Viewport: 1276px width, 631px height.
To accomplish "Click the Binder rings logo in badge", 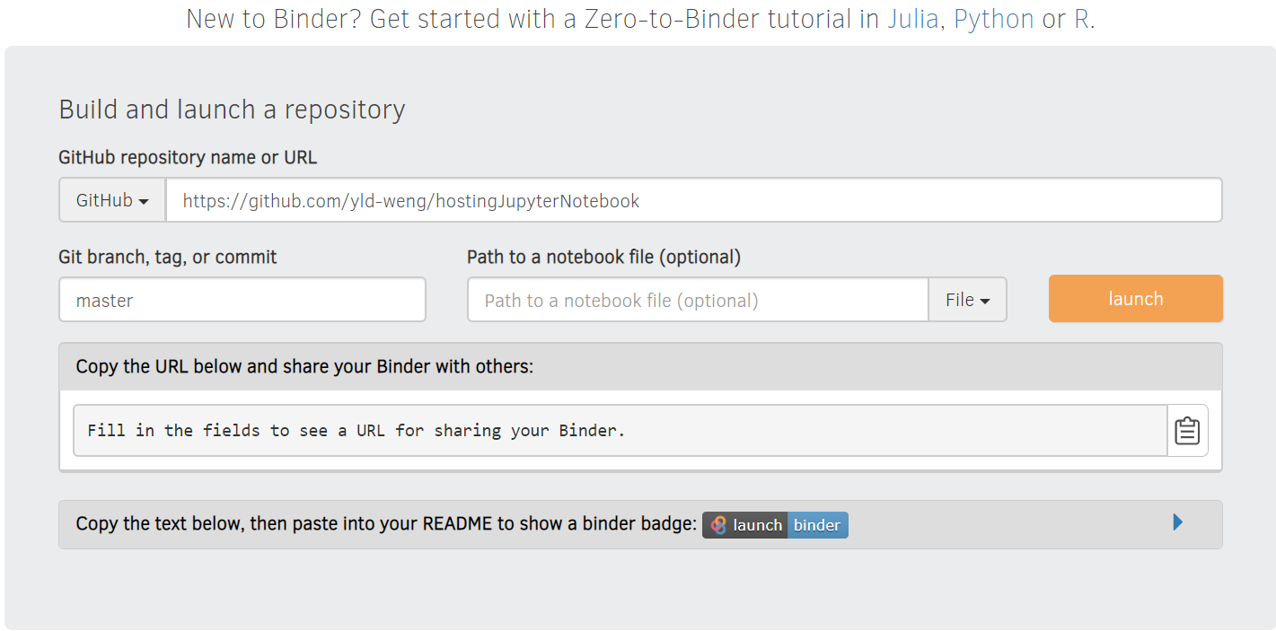I will pyautogui.click(x=717, y=525).
